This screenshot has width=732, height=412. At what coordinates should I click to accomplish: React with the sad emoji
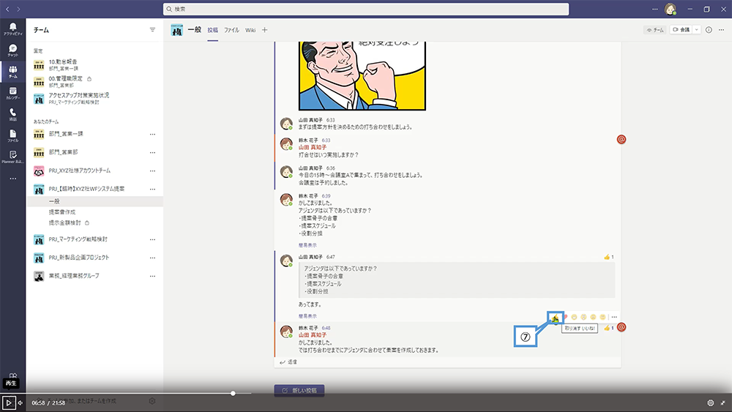[593, 317]
